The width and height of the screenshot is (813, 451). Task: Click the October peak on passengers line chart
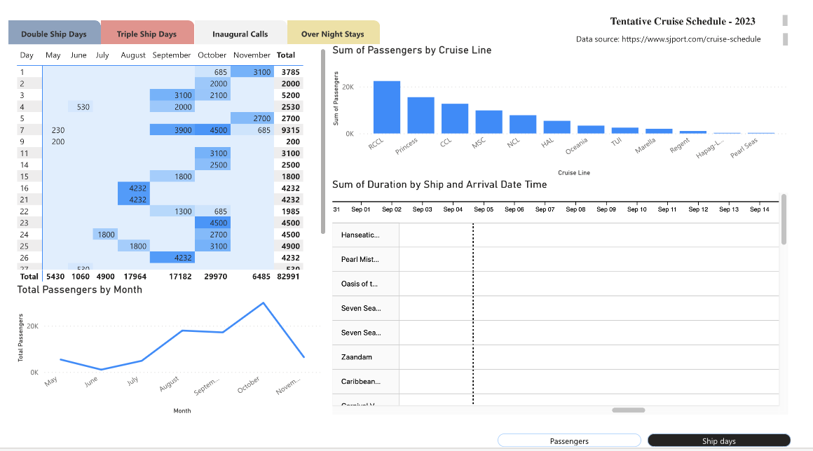[263, 303]
